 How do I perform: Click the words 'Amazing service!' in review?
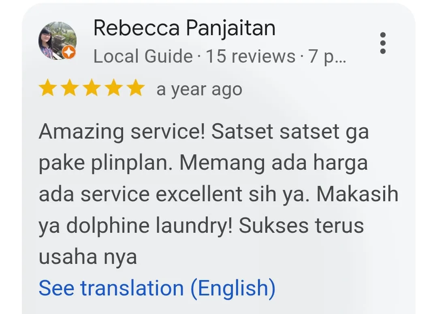point(122,132)
